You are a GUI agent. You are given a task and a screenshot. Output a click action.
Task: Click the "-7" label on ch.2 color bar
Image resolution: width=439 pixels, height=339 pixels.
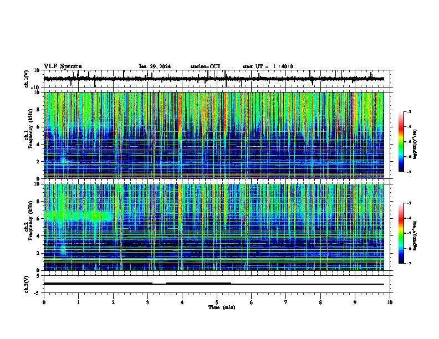(x=409, y=264)
